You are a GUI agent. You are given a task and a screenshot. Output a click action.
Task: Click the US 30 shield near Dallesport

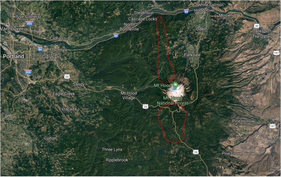click(x=257, y=26)
